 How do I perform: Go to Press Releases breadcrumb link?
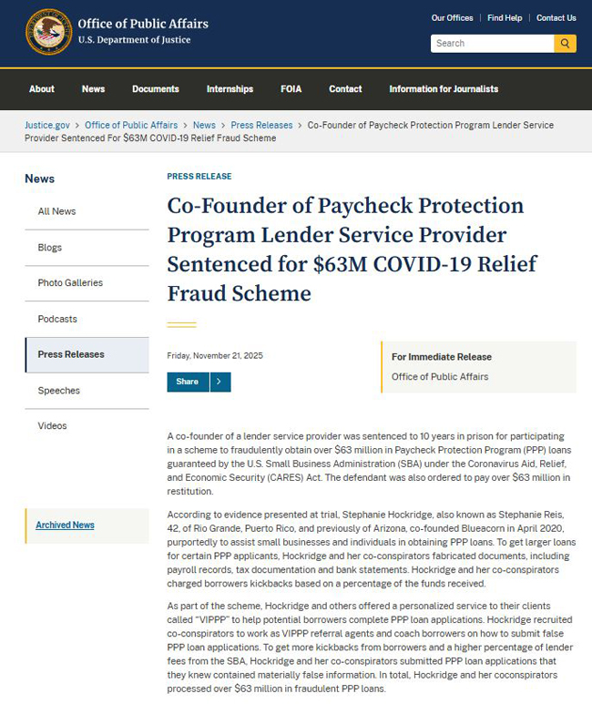click(x=261, y=125)
